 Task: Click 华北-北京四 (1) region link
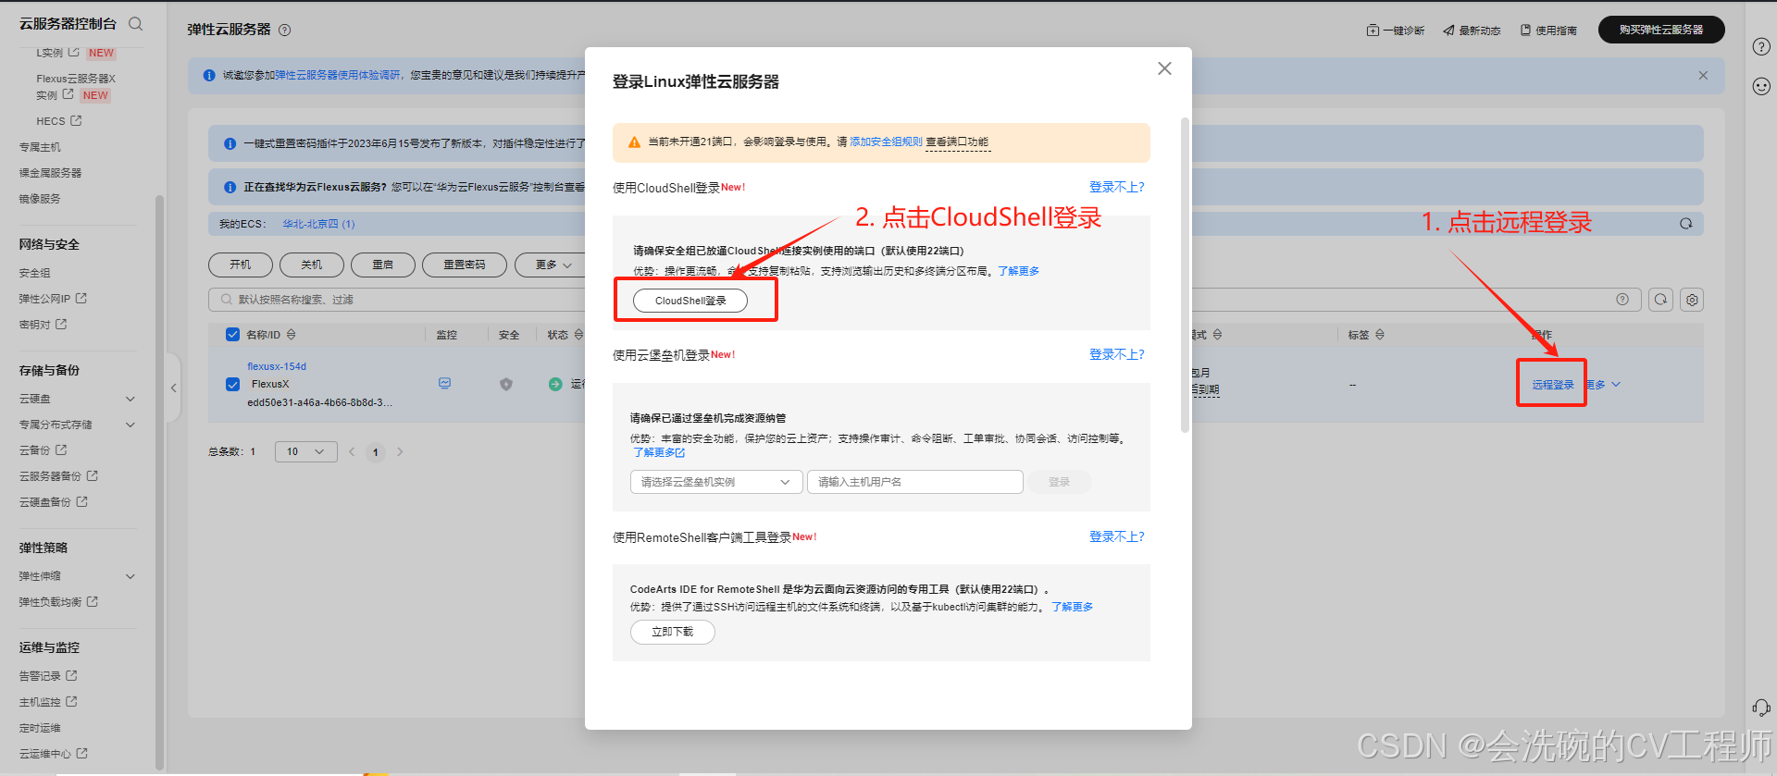click(x=318, y=224)
